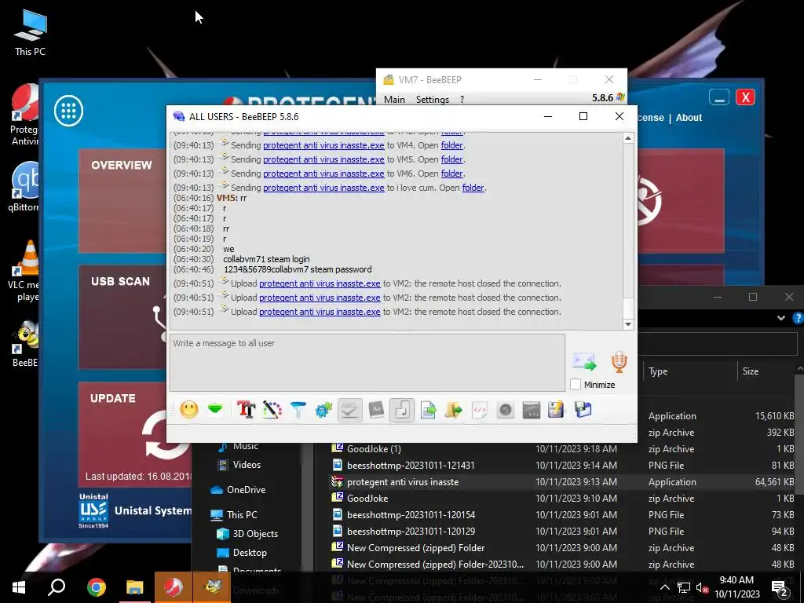Open the chat font selector (TT icon)

click(x=246, y=410)
